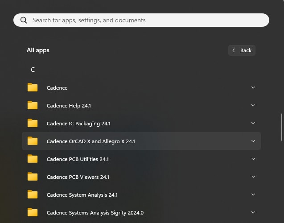Click the Systems Analysis Sigrity 2024.0 folder icon
The image size is (284, 223).
click(x=33, y=212)
